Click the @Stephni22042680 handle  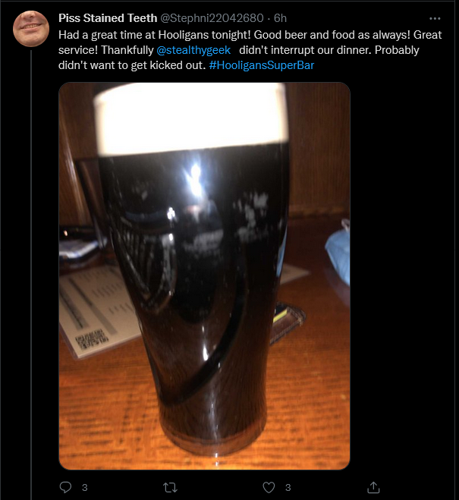pos(212,18)
